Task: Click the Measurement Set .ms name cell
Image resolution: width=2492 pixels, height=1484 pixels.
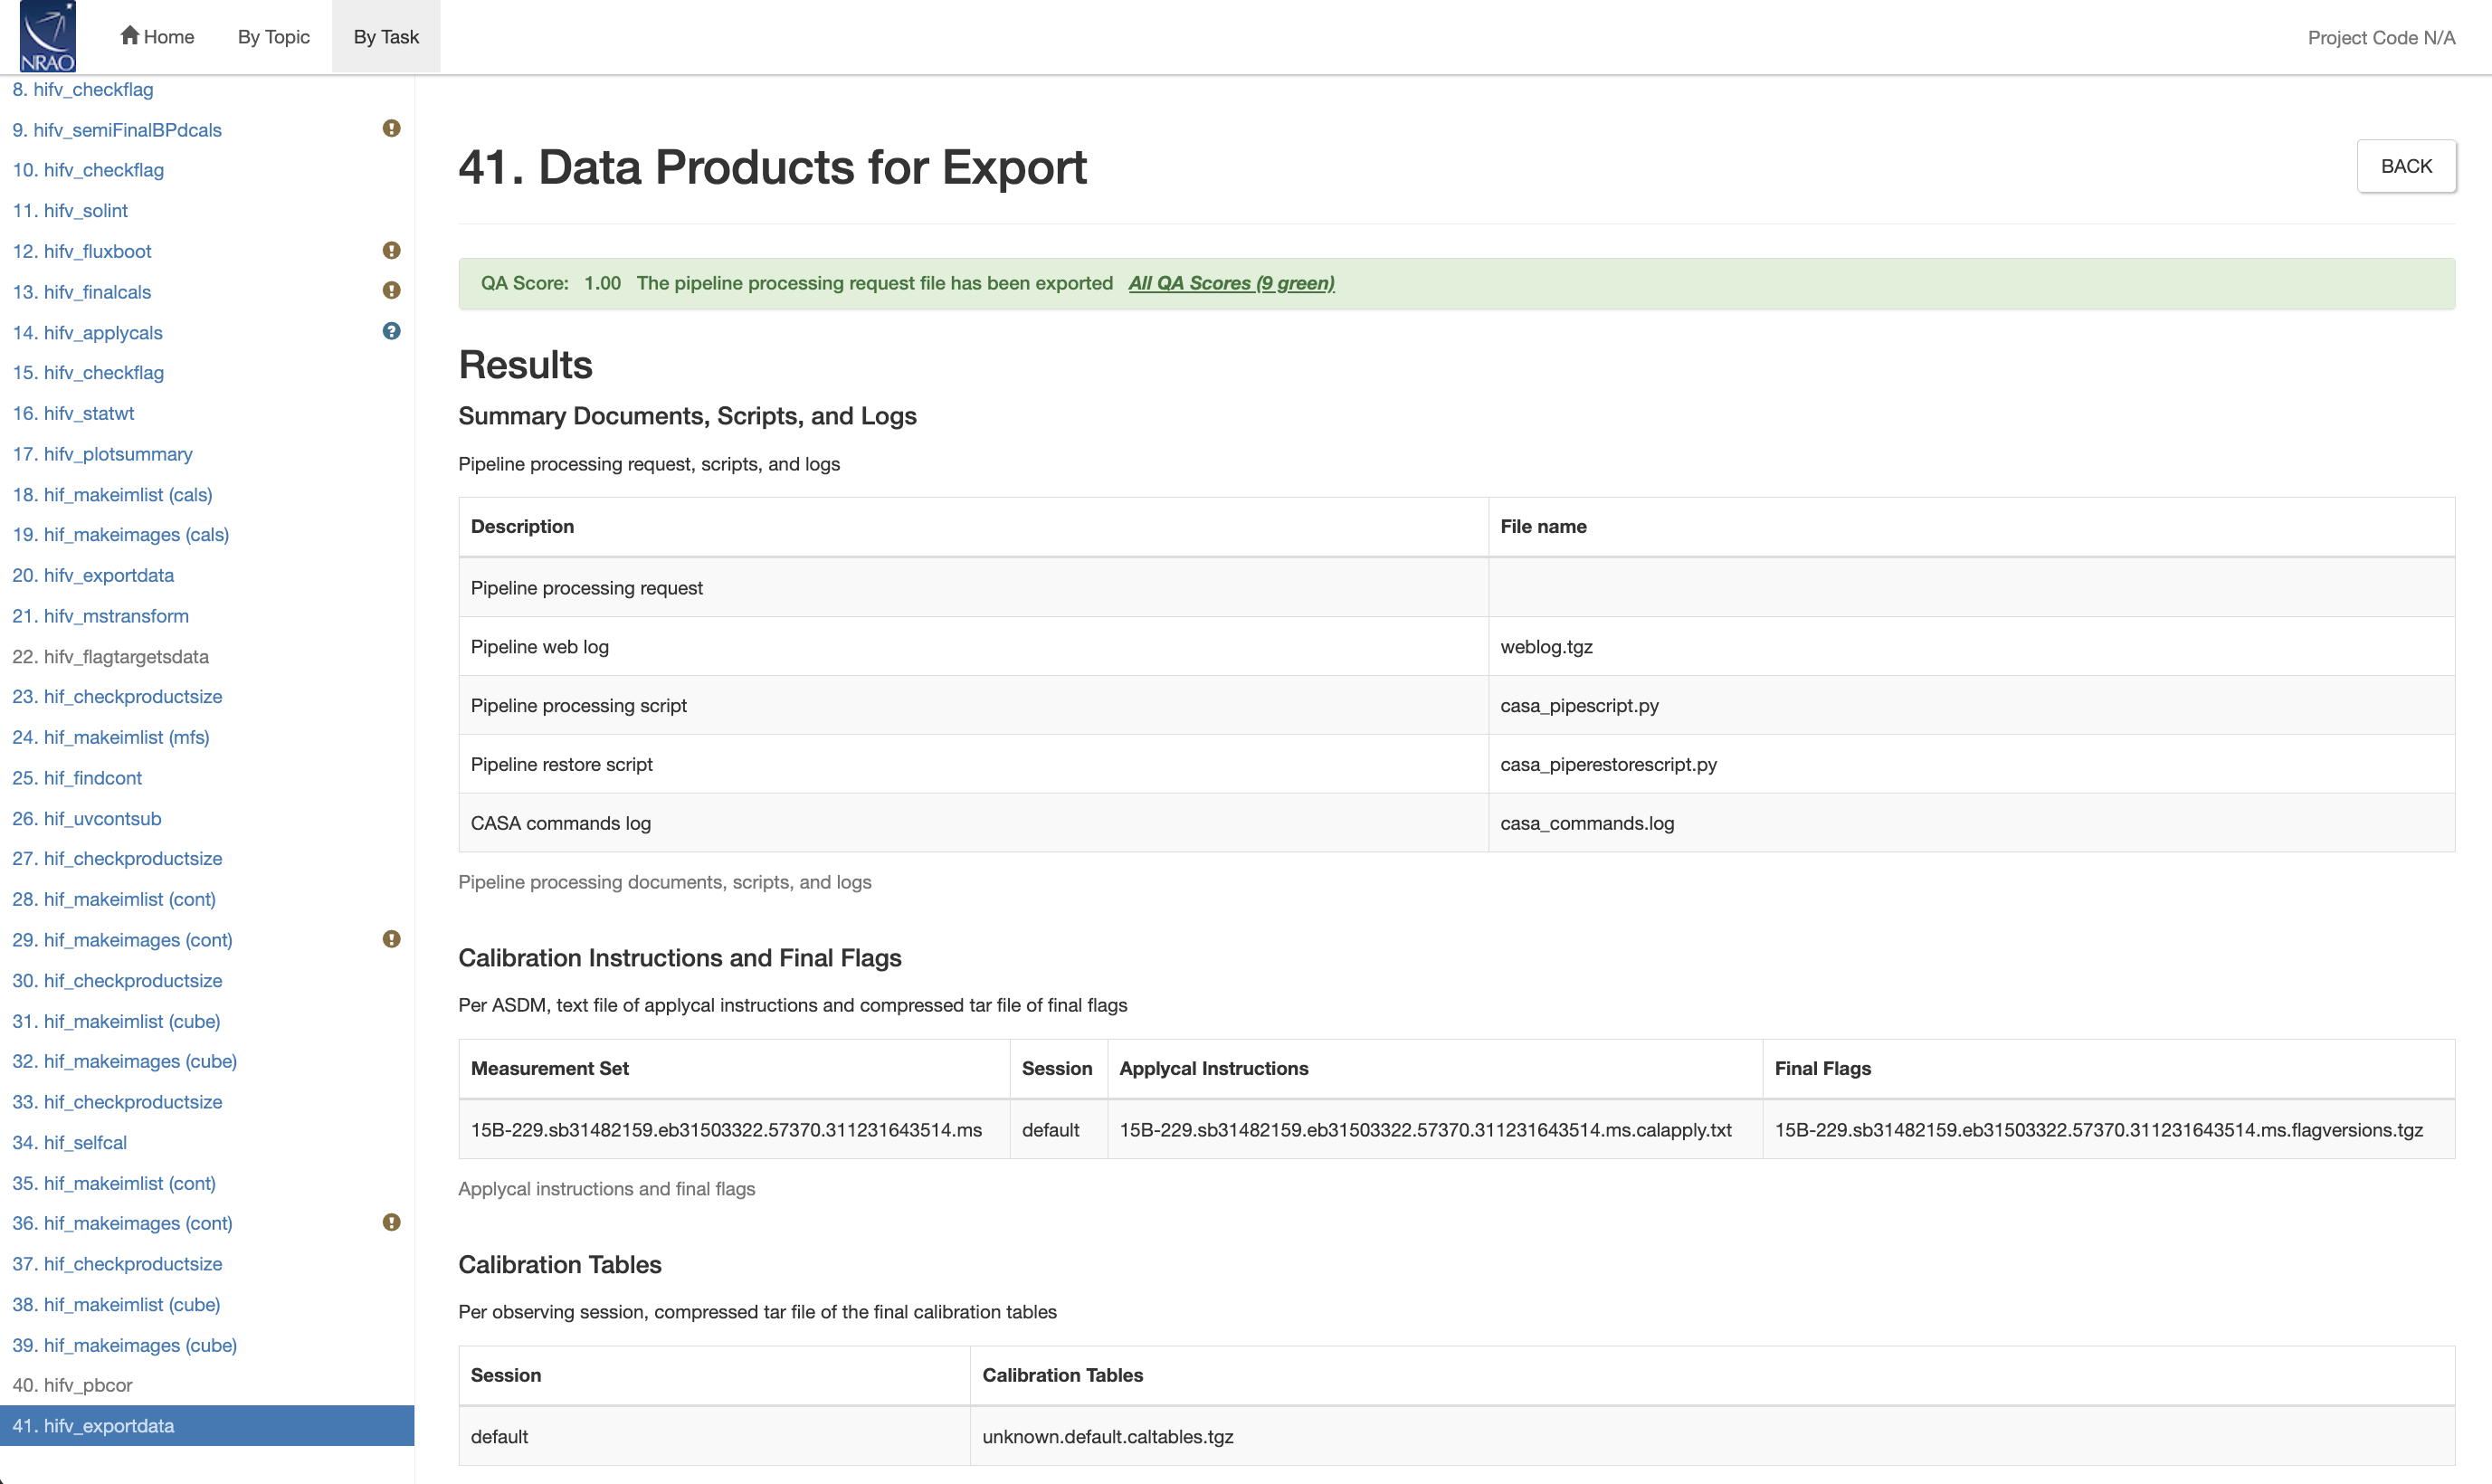Action: click(x=734, y=1130)
